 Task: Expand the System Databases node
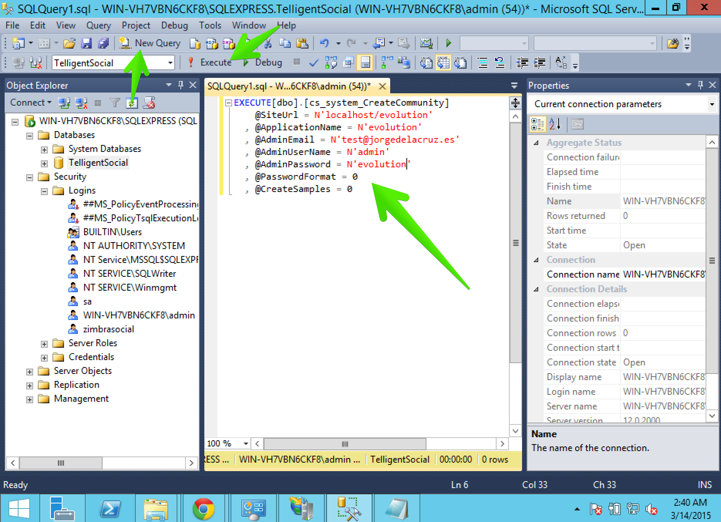click(44, 150)
